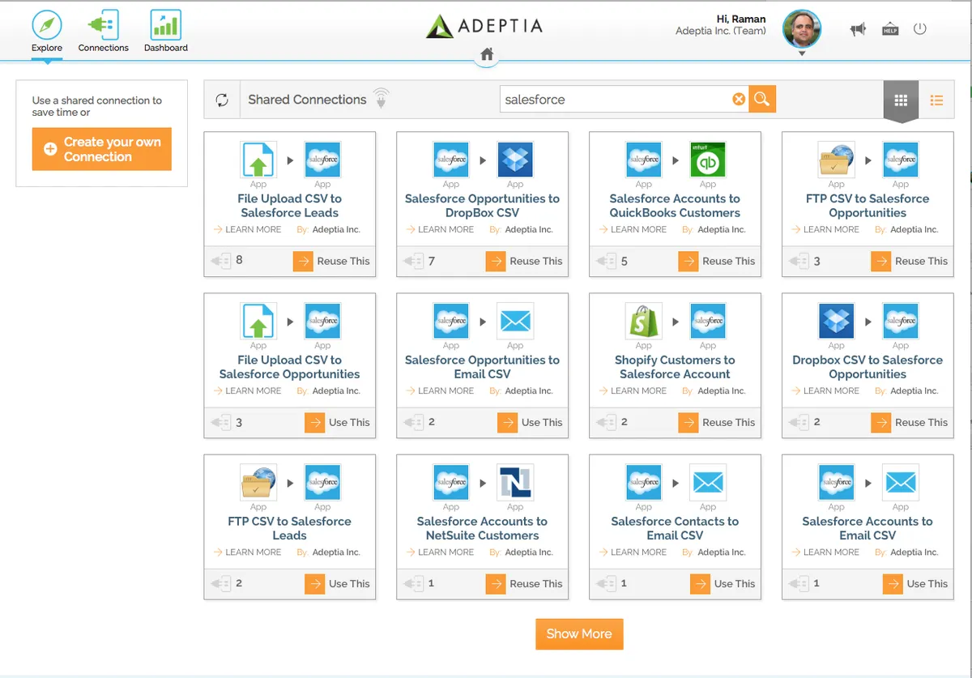Open the Explore section
Image resolution: width=972 pixels, height=678 pixels.
point(47,32)
